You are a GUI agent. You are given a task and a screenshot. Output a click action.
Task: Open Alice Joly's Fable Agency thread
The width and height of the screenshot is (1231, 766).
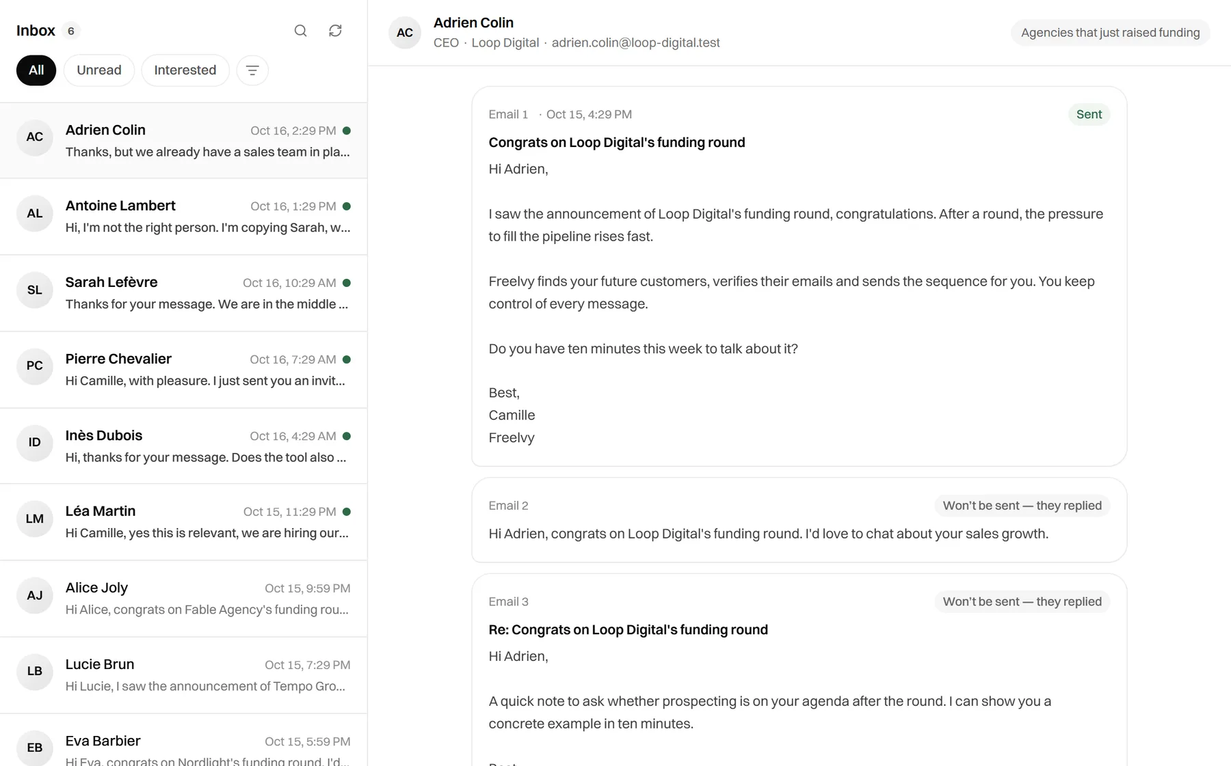[183, 599]
